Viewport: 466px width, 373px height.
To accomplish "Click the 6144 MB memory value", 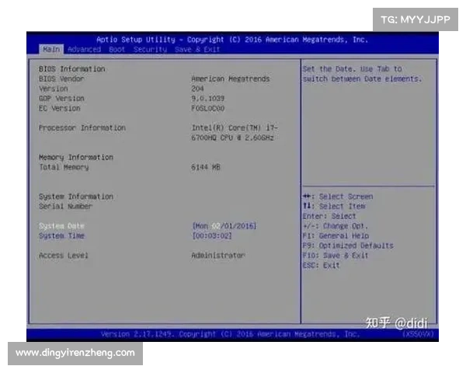I will (x=206, y=167).
